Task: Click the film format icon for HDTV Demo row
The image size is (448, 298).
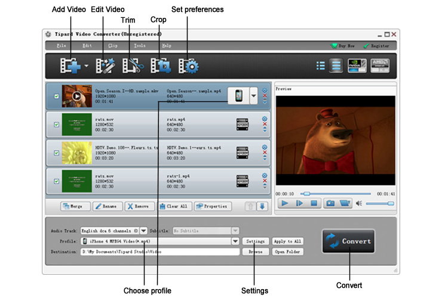Action: click(x=243, y=153)
